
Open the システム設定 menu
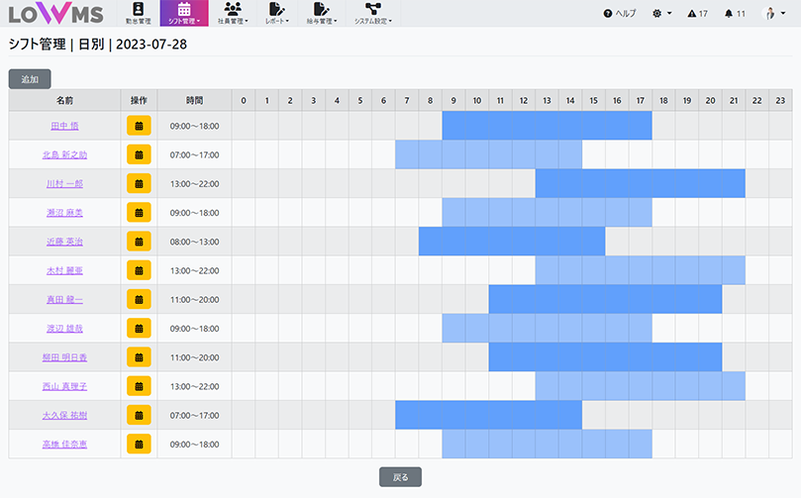(373, 14)
